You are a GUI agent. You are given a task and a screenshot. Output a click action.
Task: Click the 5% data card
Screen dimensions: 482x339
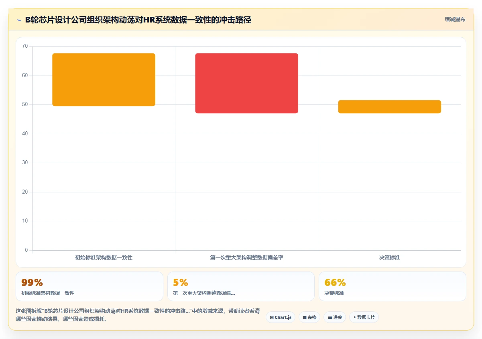241,286
